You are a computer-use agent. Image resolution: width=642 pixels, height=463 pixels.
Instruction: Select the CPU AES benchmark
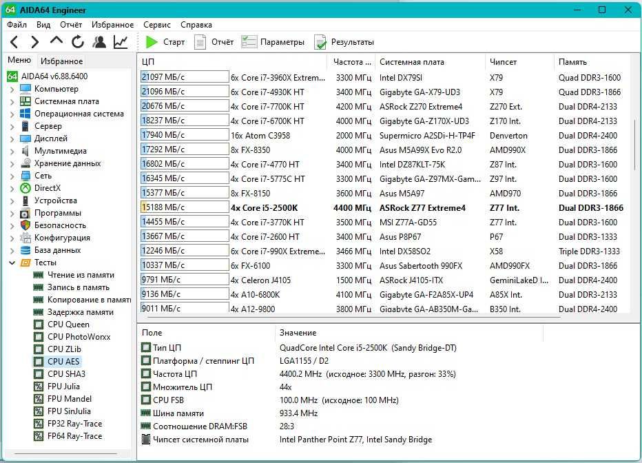coord(63,362)
